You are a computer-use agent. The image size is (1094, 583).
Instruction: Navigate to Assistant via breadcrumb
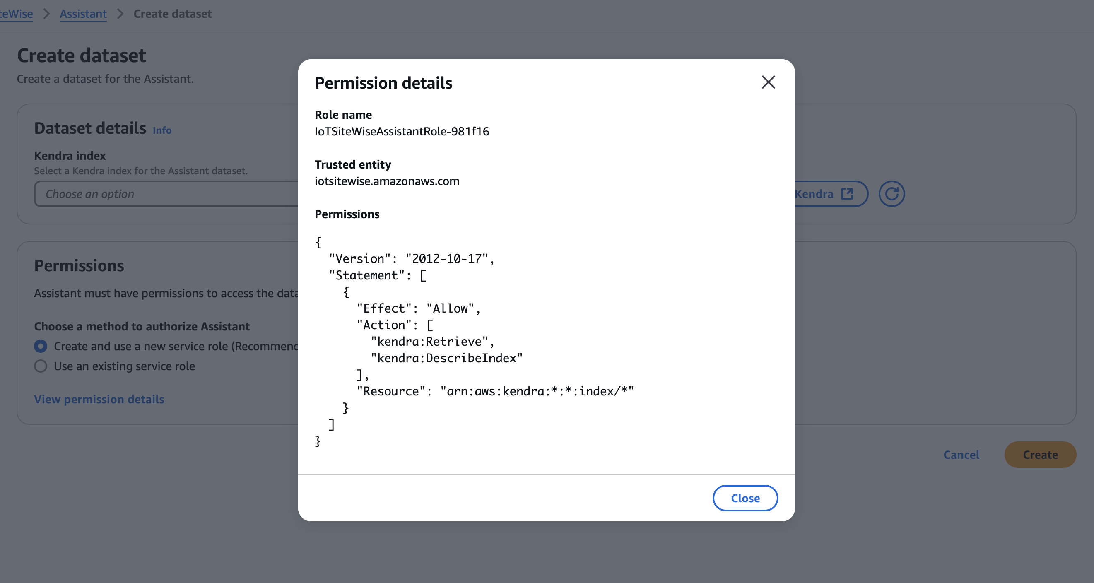pyautogui.click(x=83, y=14)
